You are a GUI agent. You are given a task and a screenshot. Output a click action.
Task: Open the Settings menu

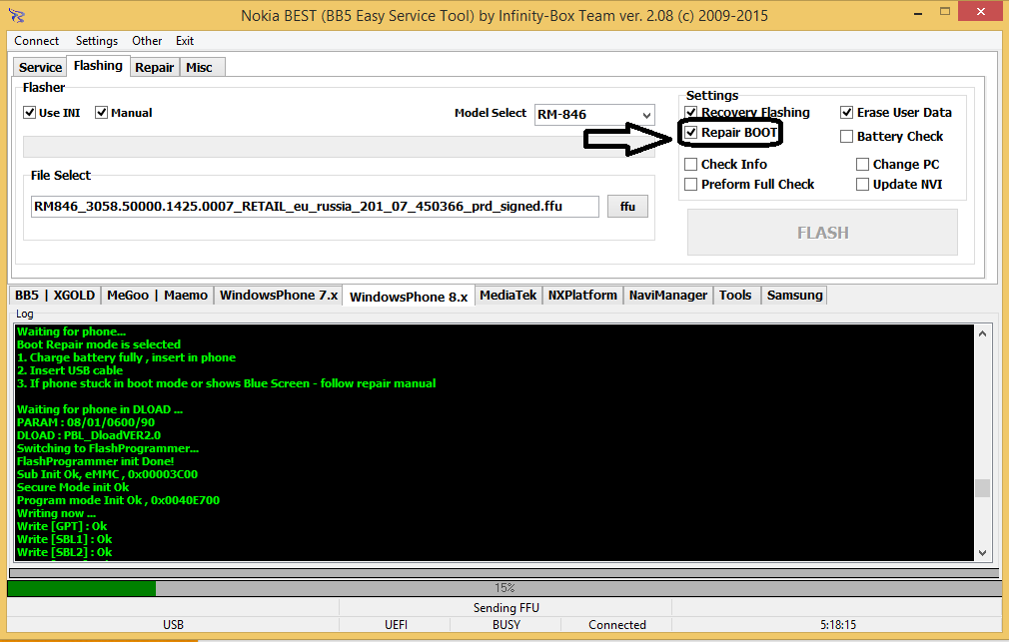(97, 41)
